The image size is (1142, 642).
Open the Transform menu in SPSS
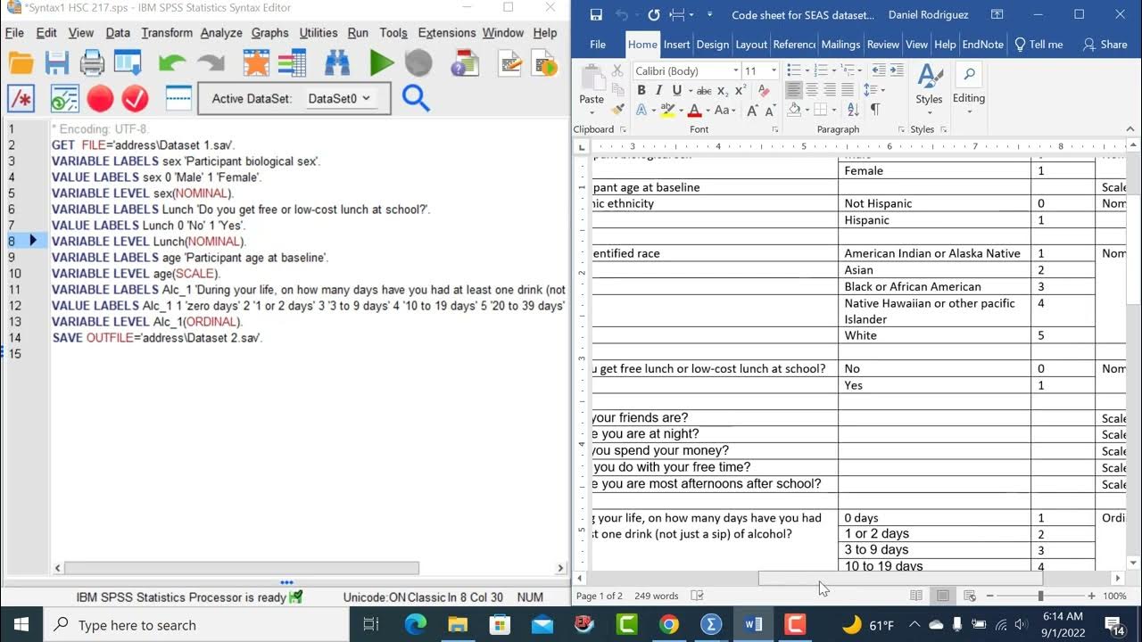[x=167, y=33]
